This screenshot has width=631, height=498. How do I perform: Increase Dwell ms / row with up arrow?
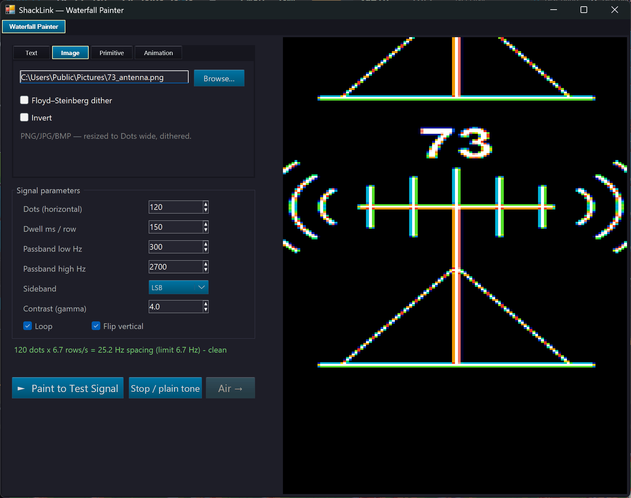206,224
